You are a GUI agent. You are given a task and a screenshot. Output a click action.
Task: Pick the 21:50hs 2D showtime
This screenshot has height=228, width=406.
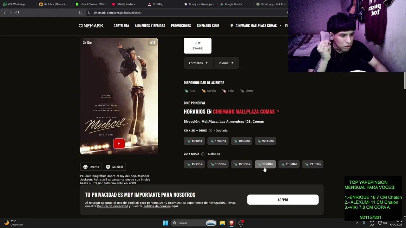coord(313,164)
